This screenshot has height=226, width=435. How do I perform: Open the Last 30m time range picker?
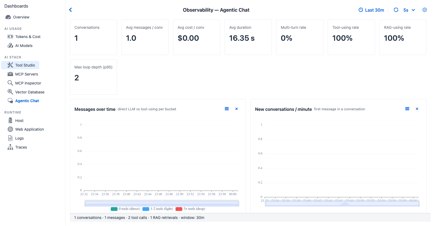pos(371,10)
